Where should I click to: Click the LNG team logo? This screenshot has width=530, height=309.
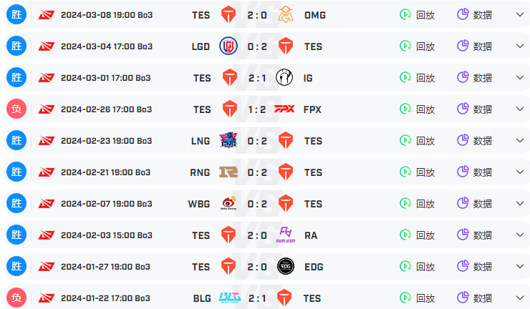[x=228, y=140]
